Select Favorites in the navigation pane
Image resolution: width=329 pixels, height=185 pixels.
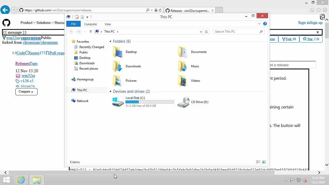coord(80,41)
